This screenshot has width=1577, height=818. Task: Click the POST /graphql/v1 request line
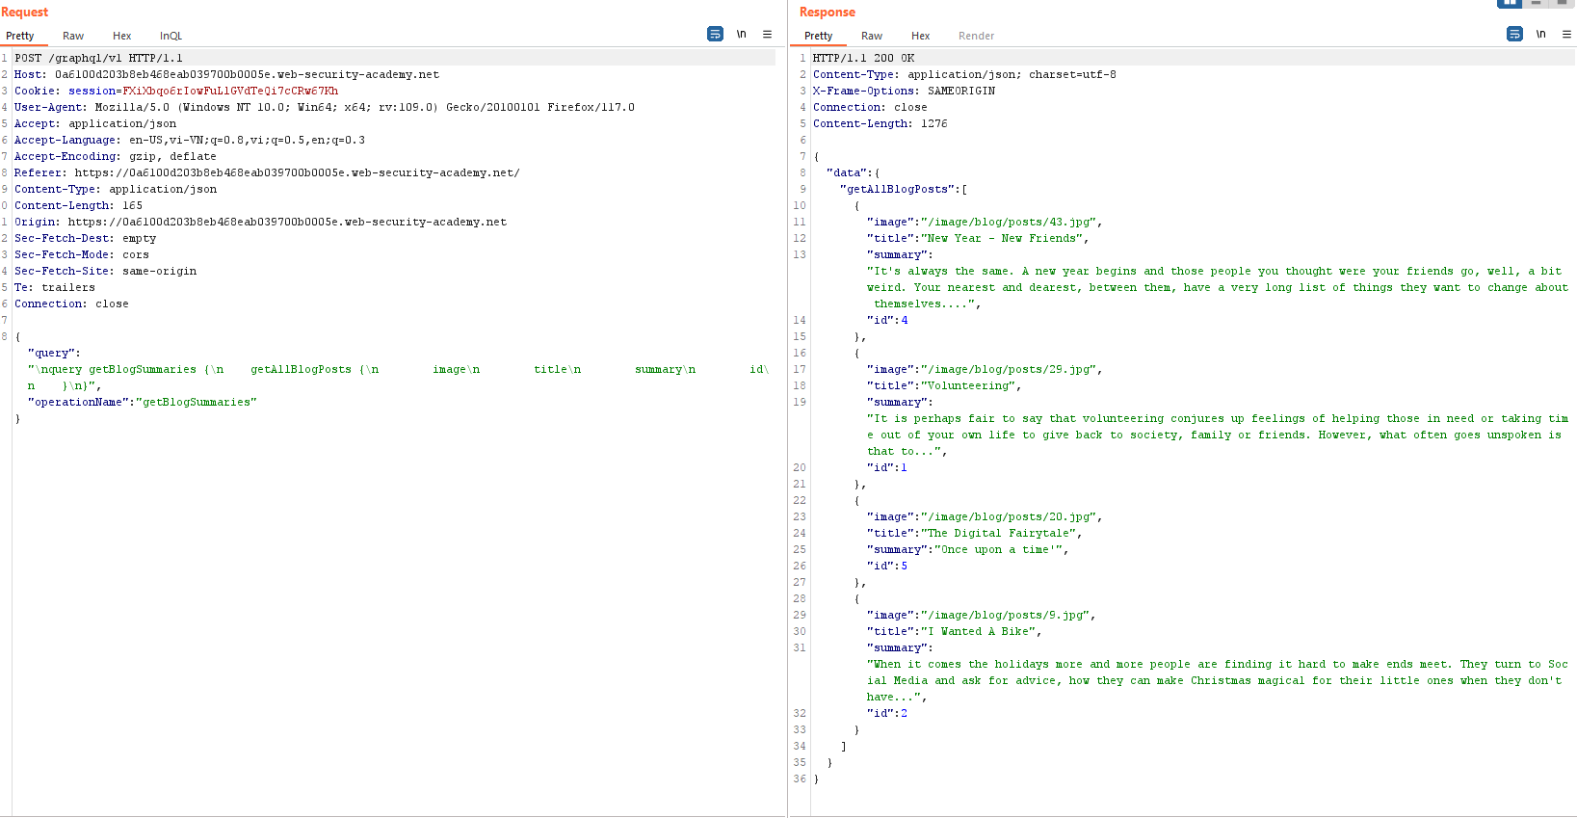(98, 58)
